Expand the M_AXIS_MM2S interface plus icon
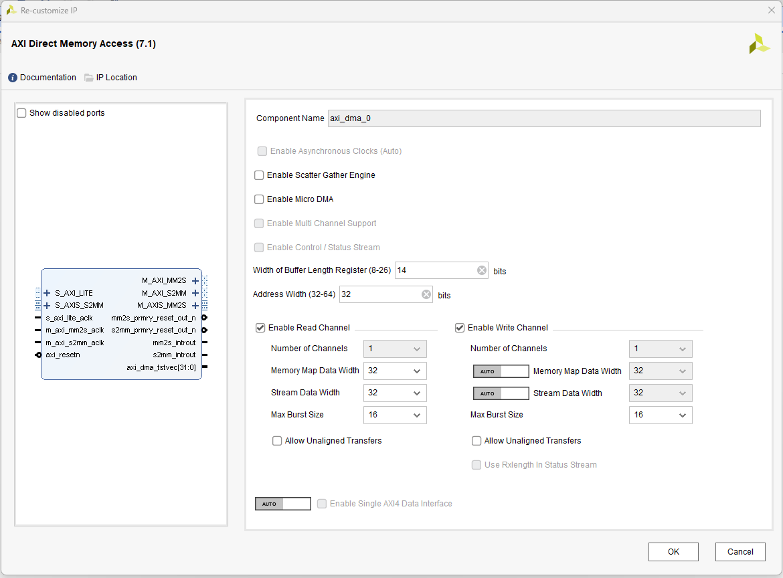Image resolution: width=783 pixels, height=578 pixels. click(195, 306)
